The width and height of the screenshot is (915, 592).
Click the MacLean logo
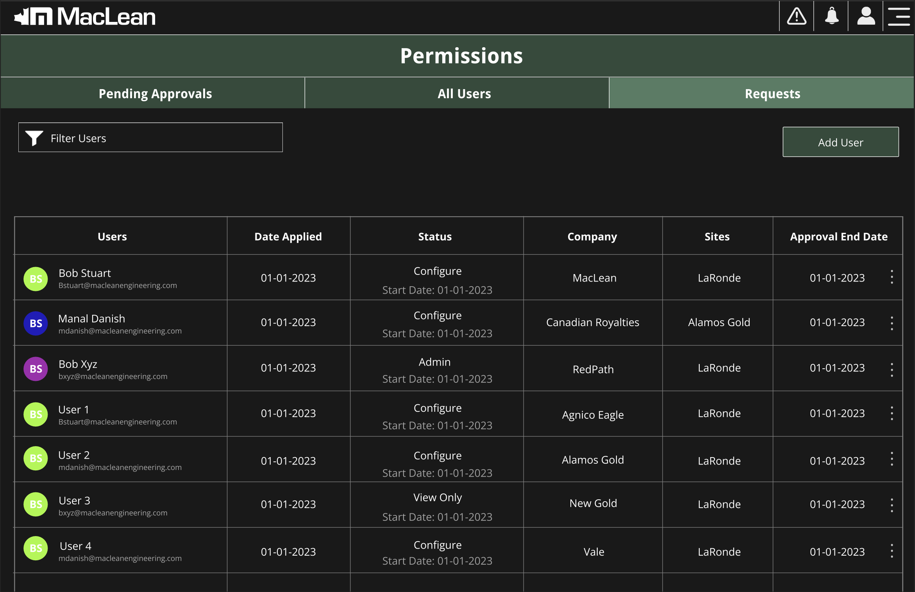85,17
